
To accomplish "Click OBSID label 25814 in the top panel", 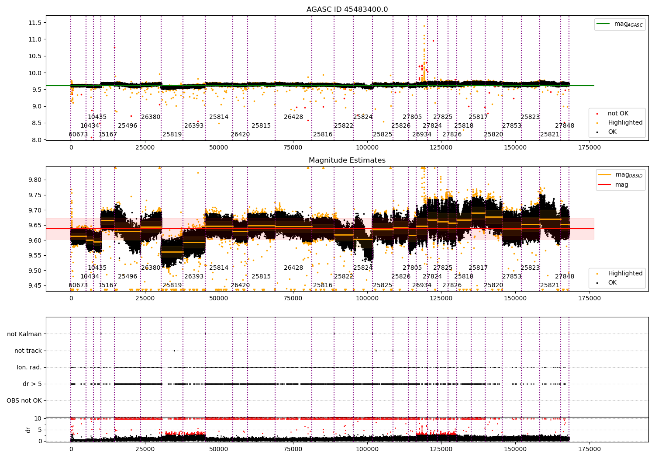I will 219,117.
